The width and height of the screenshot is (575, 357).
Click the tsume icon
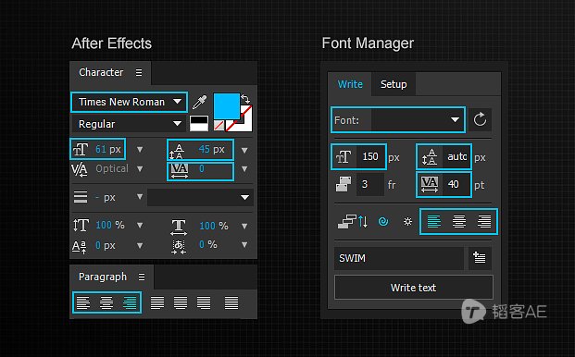(179, 247)
